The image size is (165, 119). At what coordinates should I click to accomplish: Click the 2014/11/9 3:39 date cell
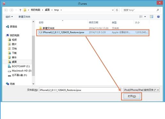[x=97, y=32]
